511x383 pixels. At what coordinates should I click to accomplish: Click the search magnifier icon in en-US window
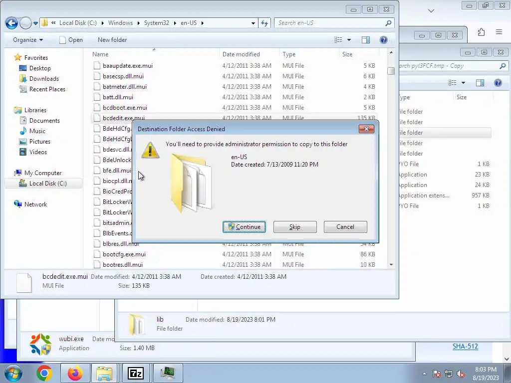pos(388,23)
